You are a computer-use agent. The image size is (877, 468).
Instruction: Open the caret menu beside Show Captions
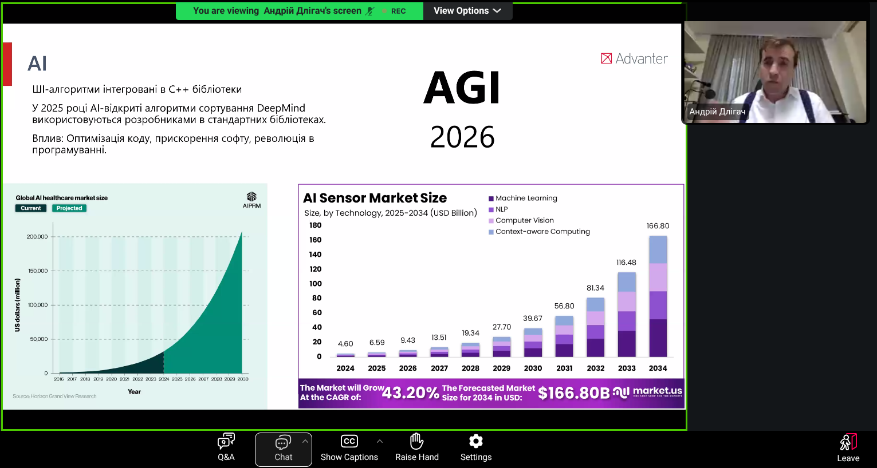pos(380,441)
